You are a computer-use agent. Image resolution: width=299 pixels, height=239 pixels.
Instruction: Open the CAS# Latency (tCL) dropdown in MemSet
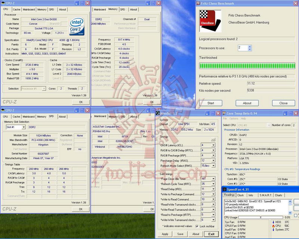pos(213,145)
